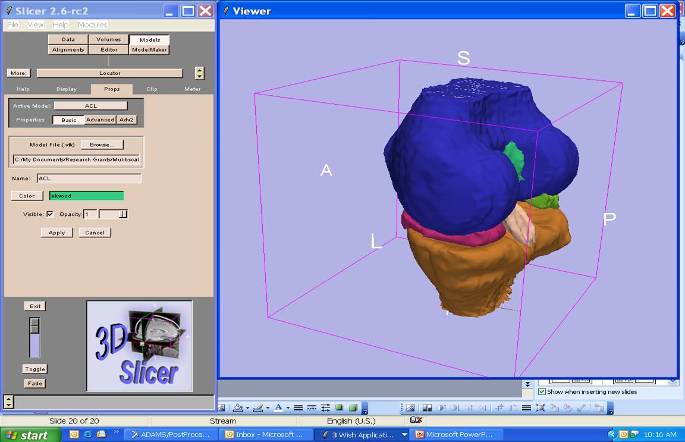
Task: Select the Advanced properties option
Action: click(100, 120)
